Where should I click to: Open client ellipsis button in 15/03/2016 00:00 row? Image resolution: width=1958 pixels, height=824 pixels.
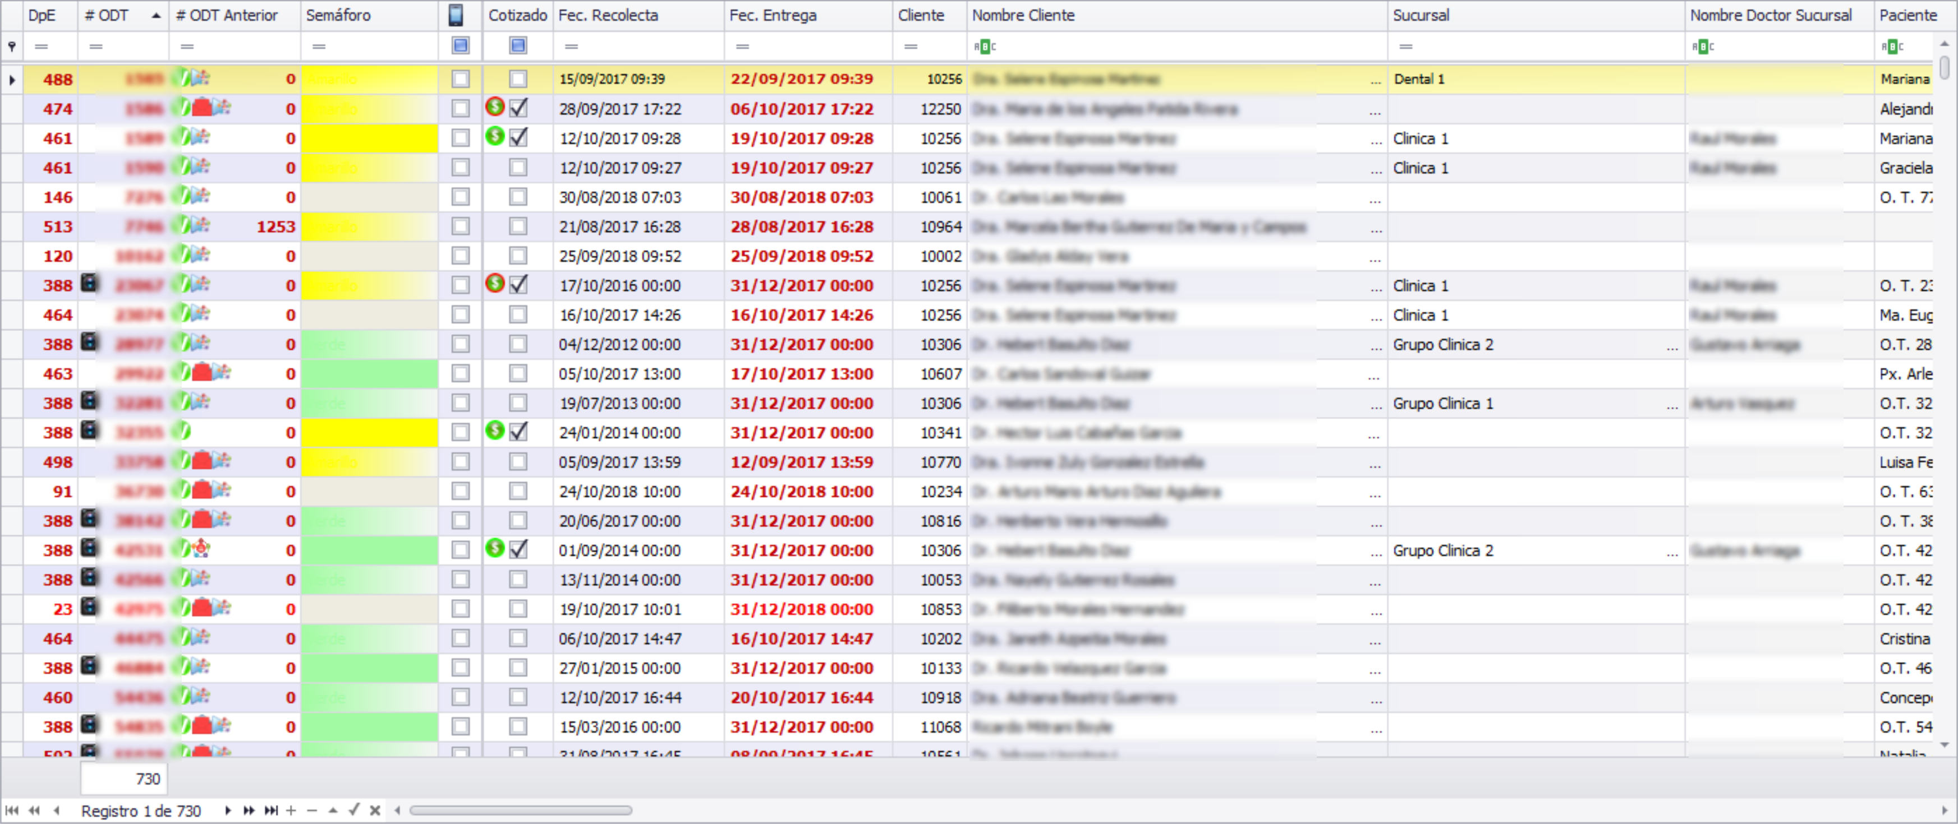pos(1377,728)
